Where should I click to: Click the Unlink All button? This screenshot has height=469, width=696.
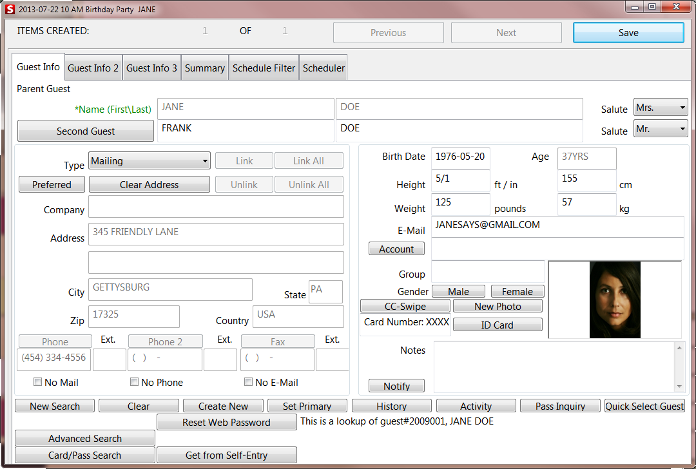309,185
